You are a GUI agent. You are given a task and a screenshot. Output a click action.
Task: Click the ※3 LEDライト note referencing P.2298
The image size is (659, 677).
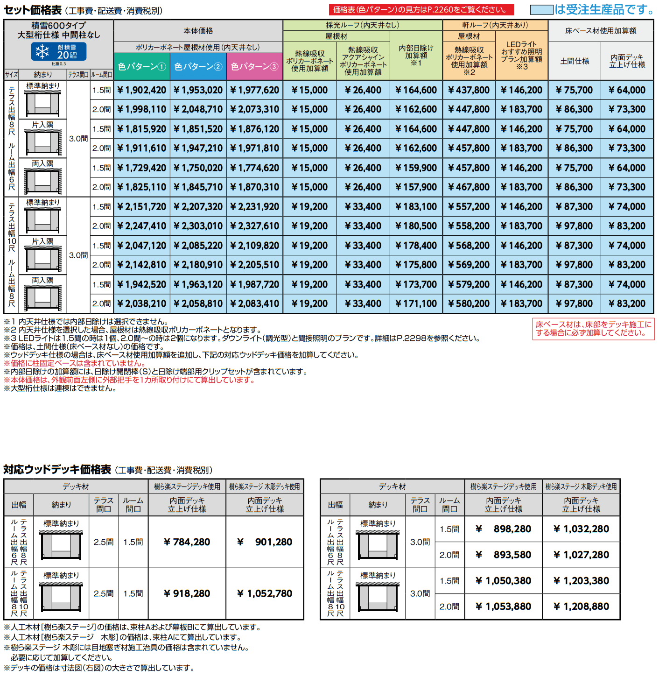click(x=242, y=338)
